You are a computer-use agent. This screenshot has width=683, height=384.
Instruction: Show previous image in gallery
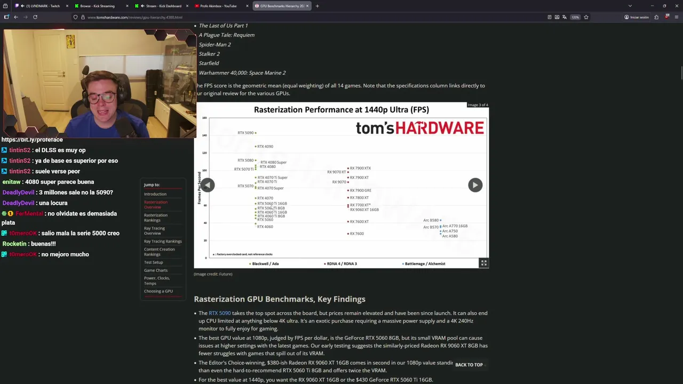click(208, 185)
